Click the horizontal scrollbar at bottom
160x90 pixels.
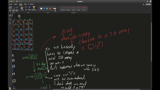pos(96,89)
